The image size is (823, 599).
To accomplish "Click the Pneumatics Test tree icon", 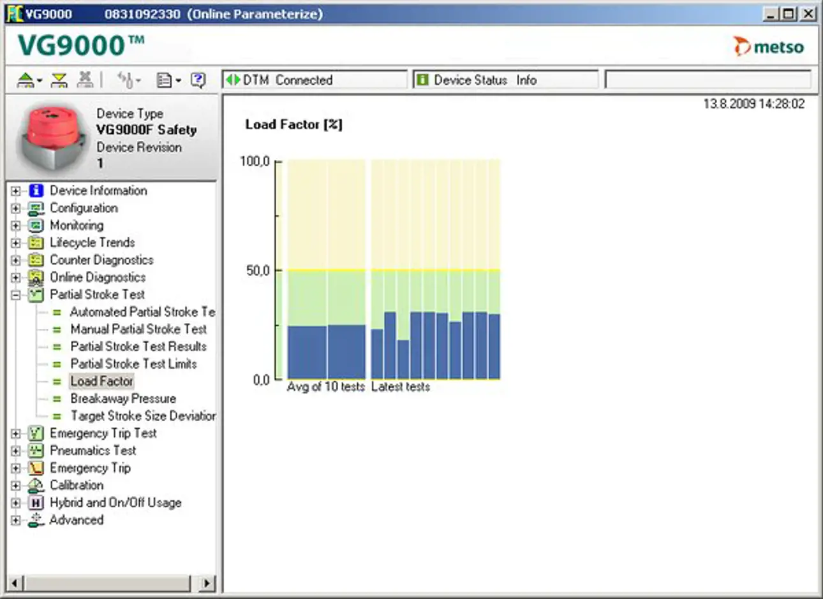I will 36,451.
